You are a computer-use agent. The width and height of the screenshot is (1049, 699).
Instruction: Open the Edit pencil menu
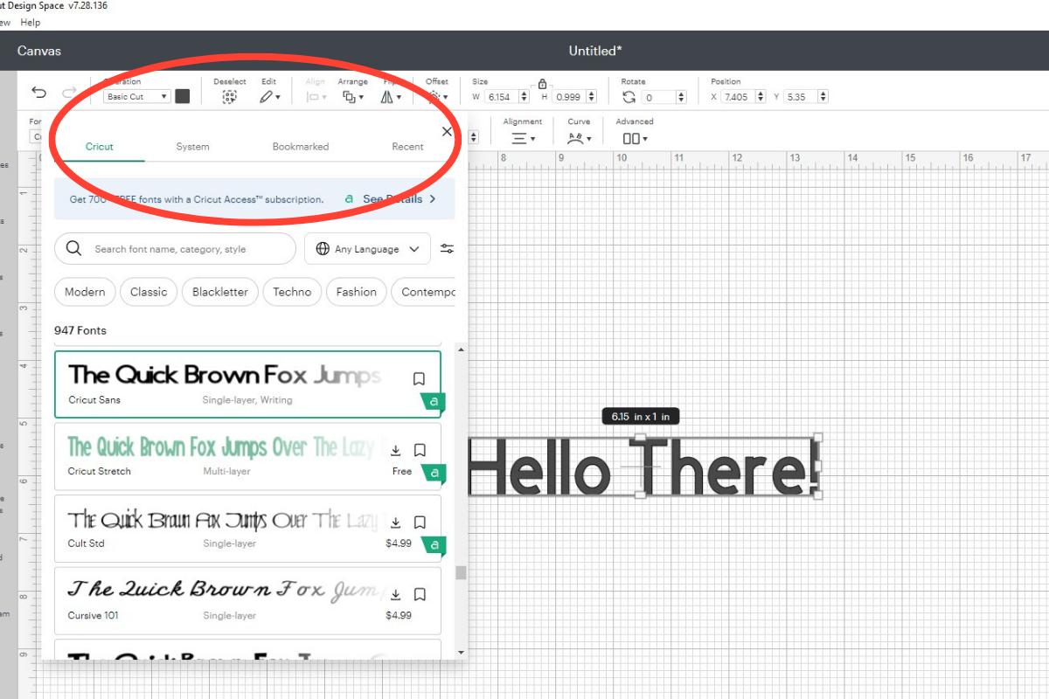tap(269, 97)
